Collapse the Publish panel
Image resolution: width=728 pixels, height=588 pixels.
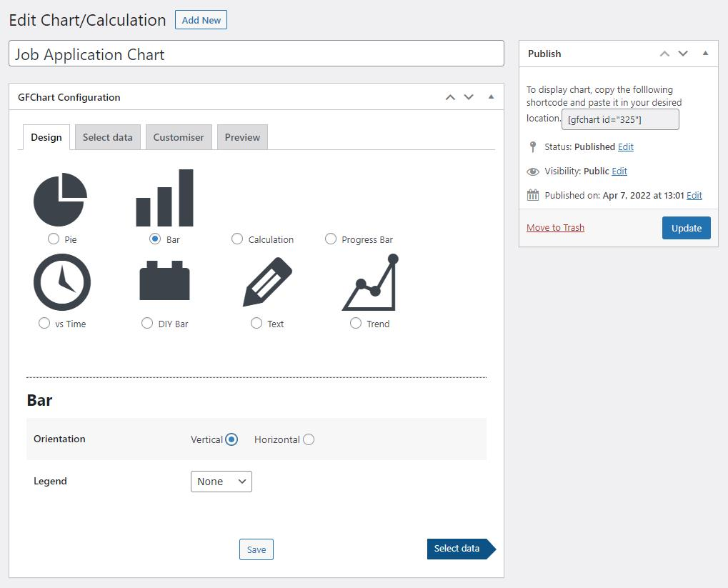point(705,53)
